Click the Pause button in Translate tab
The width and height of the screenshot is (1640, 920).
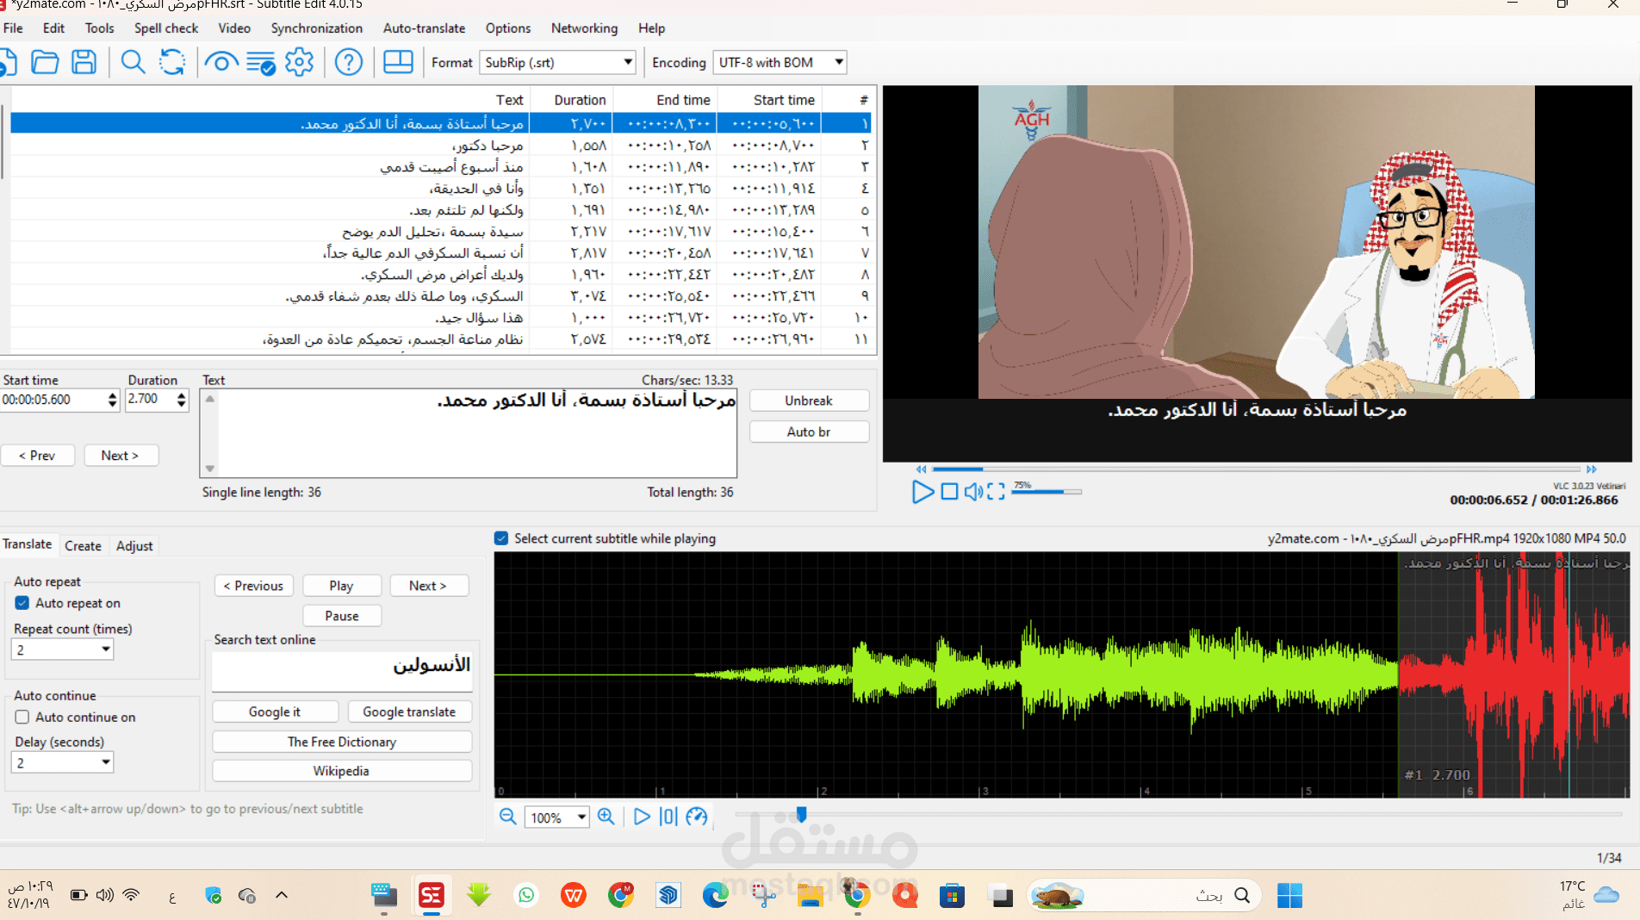pos(342,616)
